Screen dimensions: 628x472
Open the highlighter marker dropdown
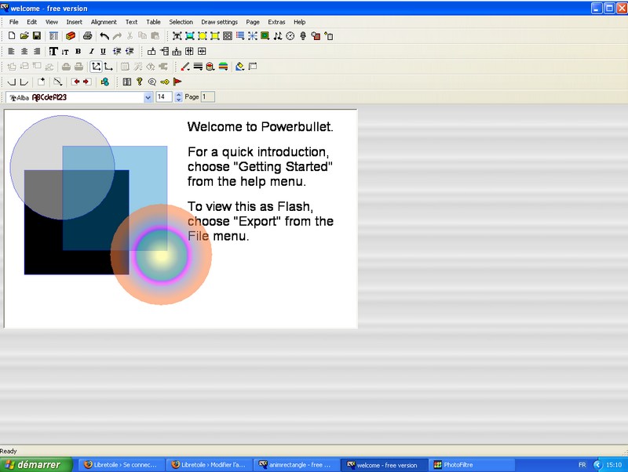[x=240, y=67]
